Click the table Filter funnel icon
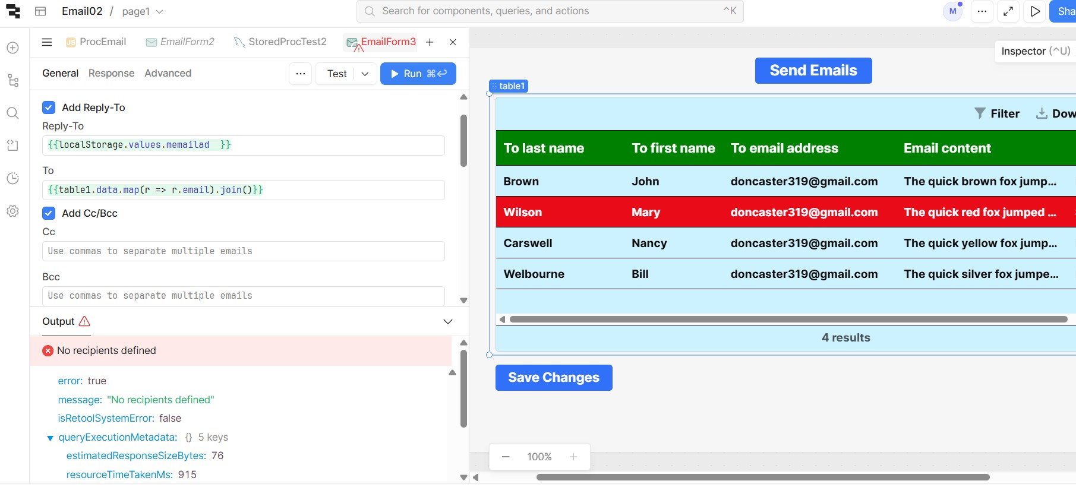Image resolution: width=1076 pixels, height=487 pixels. pos(980,113)
